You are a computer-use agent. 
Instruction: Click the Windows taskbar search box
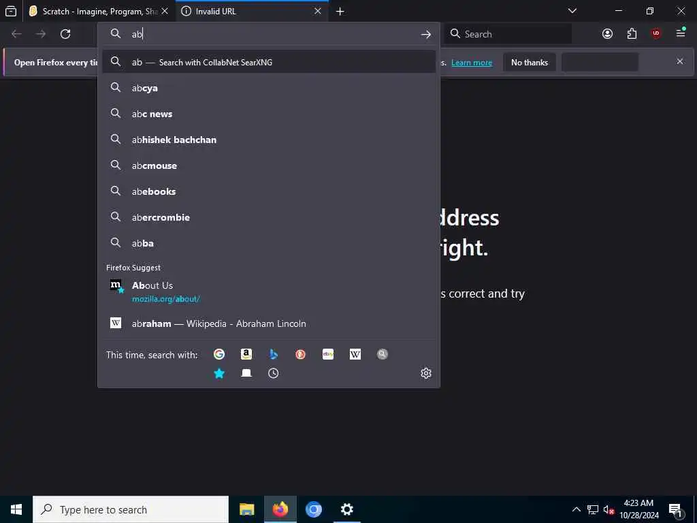coord(131,509)
